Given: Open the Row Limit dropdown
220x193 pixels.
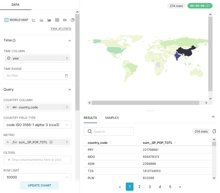Looking at the screenshot, I should tap(37, 177).
